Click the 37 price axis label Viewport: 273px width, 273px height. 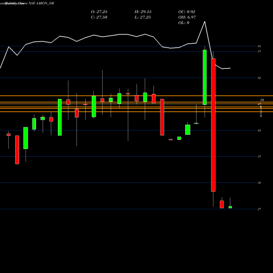(x=259, y=157)
